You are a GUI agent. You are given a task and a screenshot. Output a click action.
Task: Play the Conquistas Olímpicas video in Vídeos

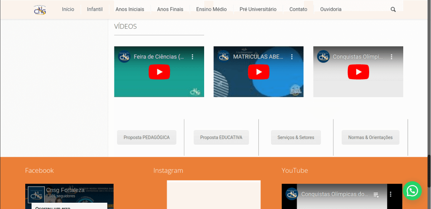[x=358, y=72]
